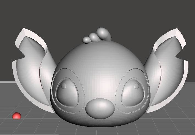
Task: Click the oval nose of the model
Action: pos(100,109)
